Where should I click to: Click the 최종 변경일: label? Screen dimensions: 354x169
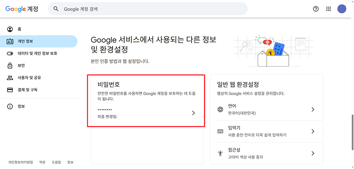(107, 117)
